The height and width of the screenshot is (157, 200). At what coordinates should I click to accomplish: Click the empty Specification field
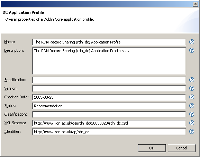click(109, 80)
